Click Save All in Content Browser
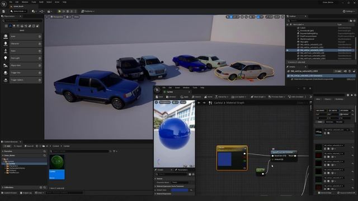Viewport: 358px width, 201px height. point(29,146)
